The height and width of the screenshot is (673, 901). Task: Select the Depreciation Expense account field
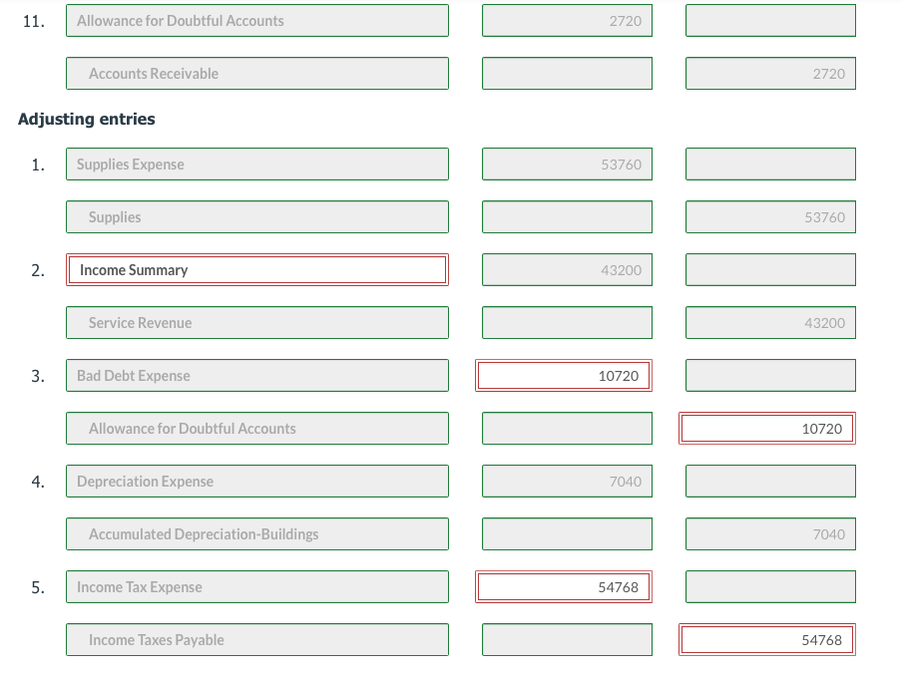click(257, 482)
